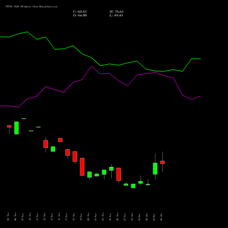Image resolution: width=228 pixels, height=228 pixels.
Task: Click the 01 Dec date label
Action: coord(140,217)
